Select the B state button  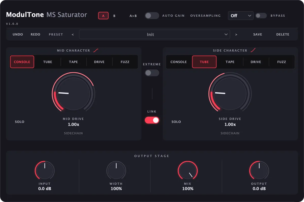114,16
